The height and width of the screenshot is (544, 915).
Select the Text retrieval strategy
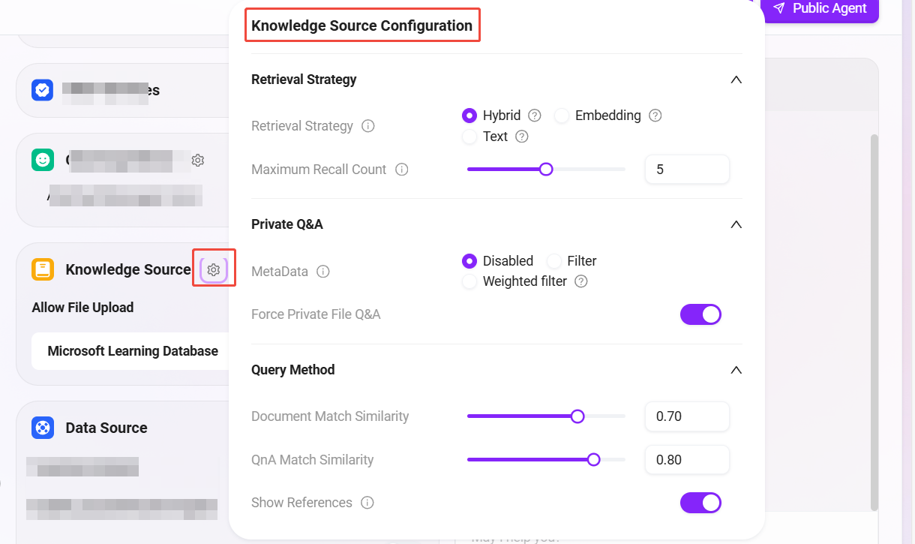coord(469,137)
